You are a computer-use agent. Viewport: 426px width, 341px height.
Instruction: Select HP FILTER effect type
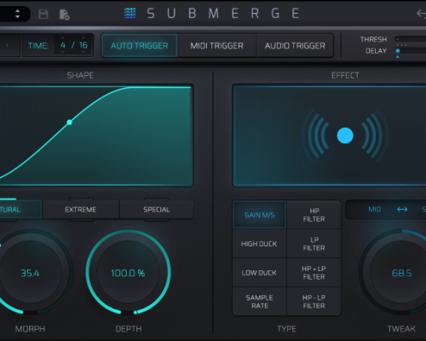pos(314,215)
